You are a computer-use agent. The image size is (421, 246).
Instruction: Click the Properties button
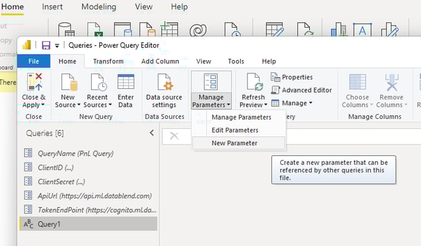(292, 77)
